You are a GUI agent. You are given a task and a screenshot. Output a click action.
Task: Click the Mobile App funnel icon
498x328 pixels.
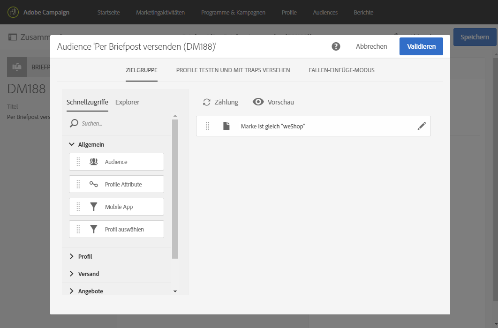pos(94,207)
